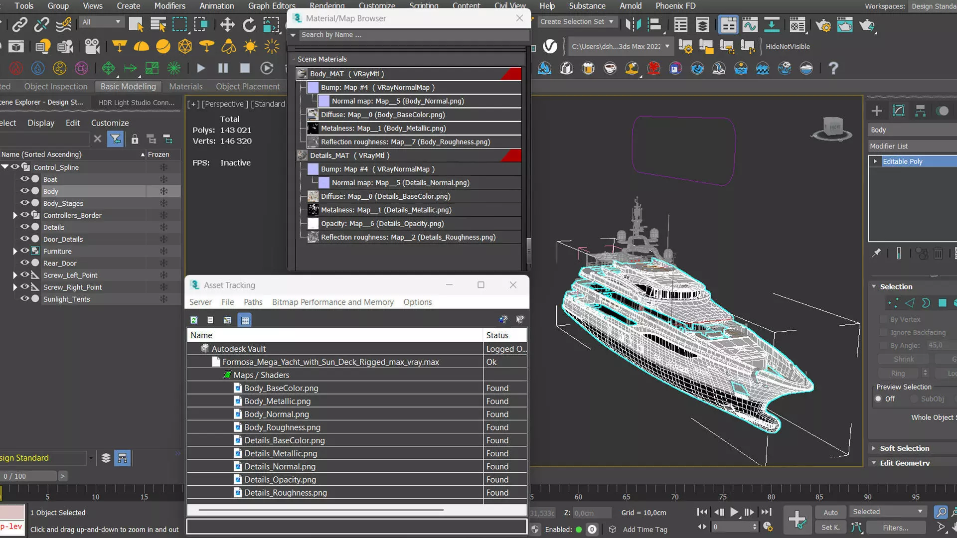Screen dimensions: 957x538
Task: Switch Asset Tracking to table view
Action: [245, 320]
